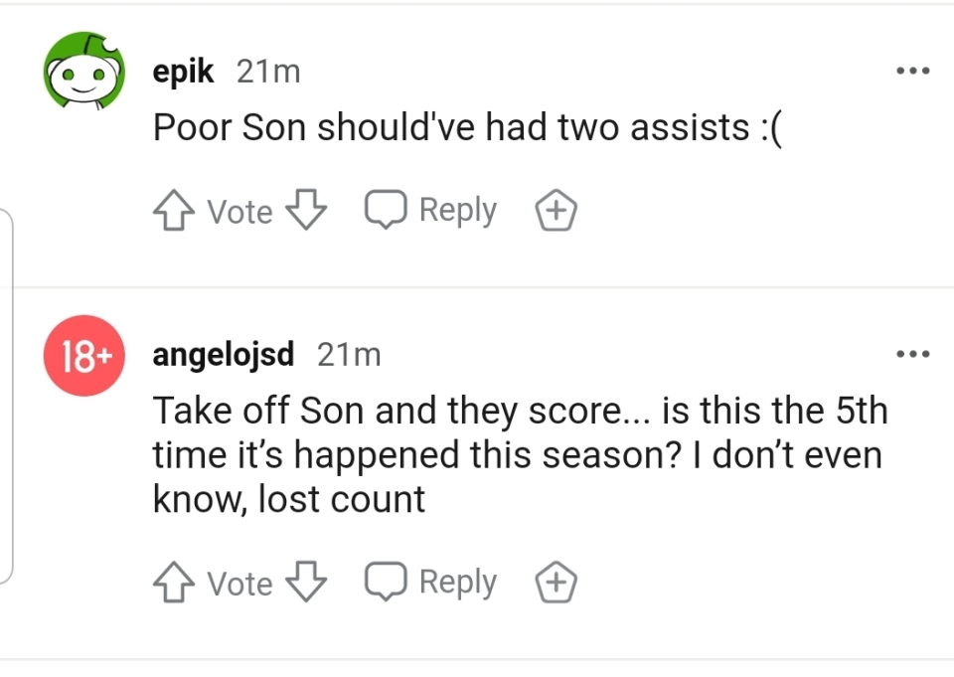Downvote angelojsd's comment about Son
Image resolution: width=954 pixels, height=677 pixels.
point(306,583)
